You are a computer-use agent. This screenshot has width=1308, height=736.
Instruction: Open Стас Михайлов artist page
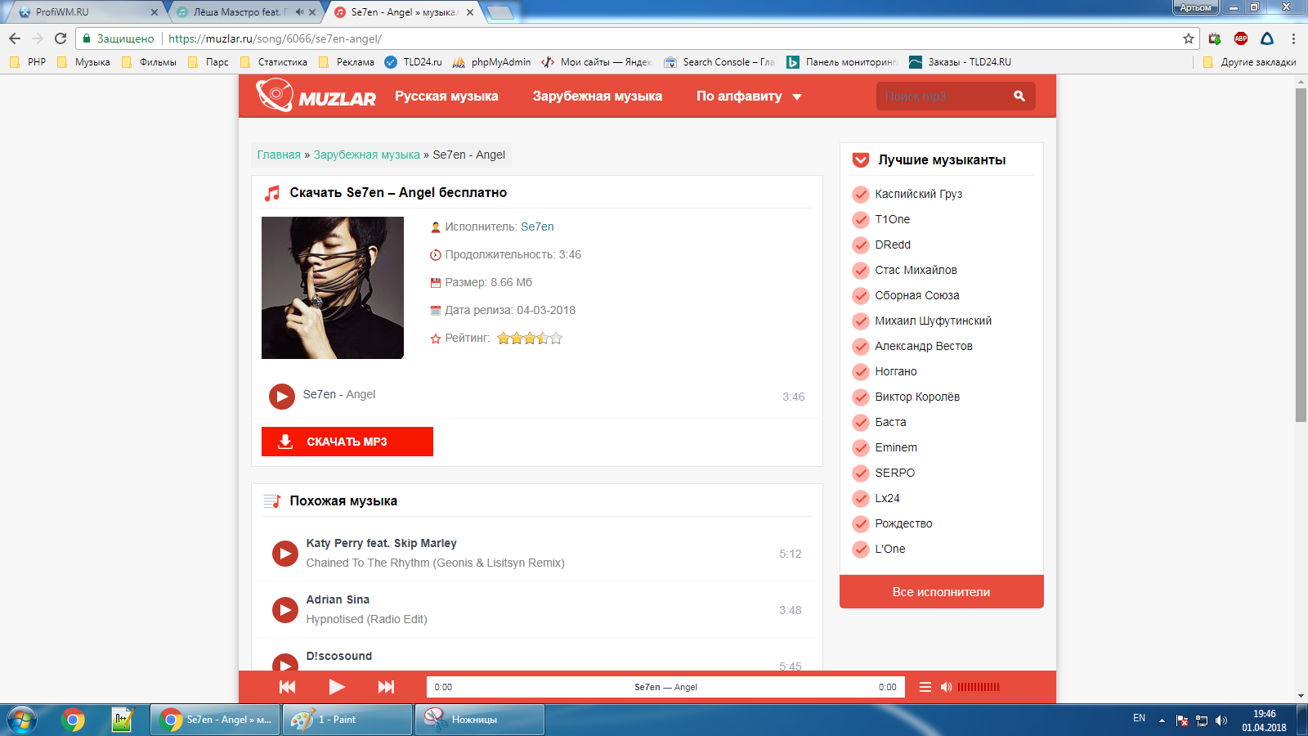pos(916,270)
